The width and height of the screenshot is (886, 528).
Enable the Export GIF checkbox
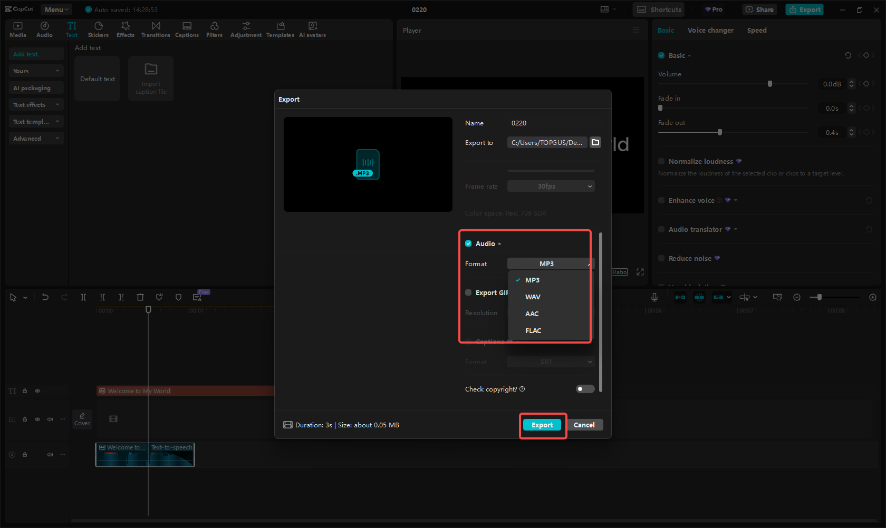pyautogui.click(x=468, y=292)
